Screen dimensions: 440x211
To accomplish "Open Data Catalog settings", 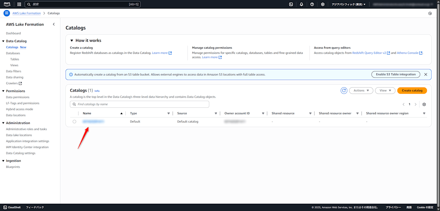I will click(21, 153).
